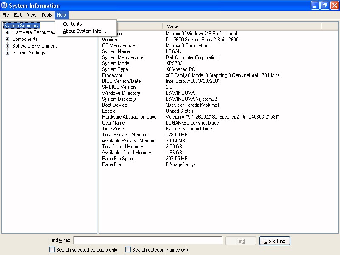Select the Internet Settings tree item
Viewport: 340px width, 255px height.
point(29,53)
